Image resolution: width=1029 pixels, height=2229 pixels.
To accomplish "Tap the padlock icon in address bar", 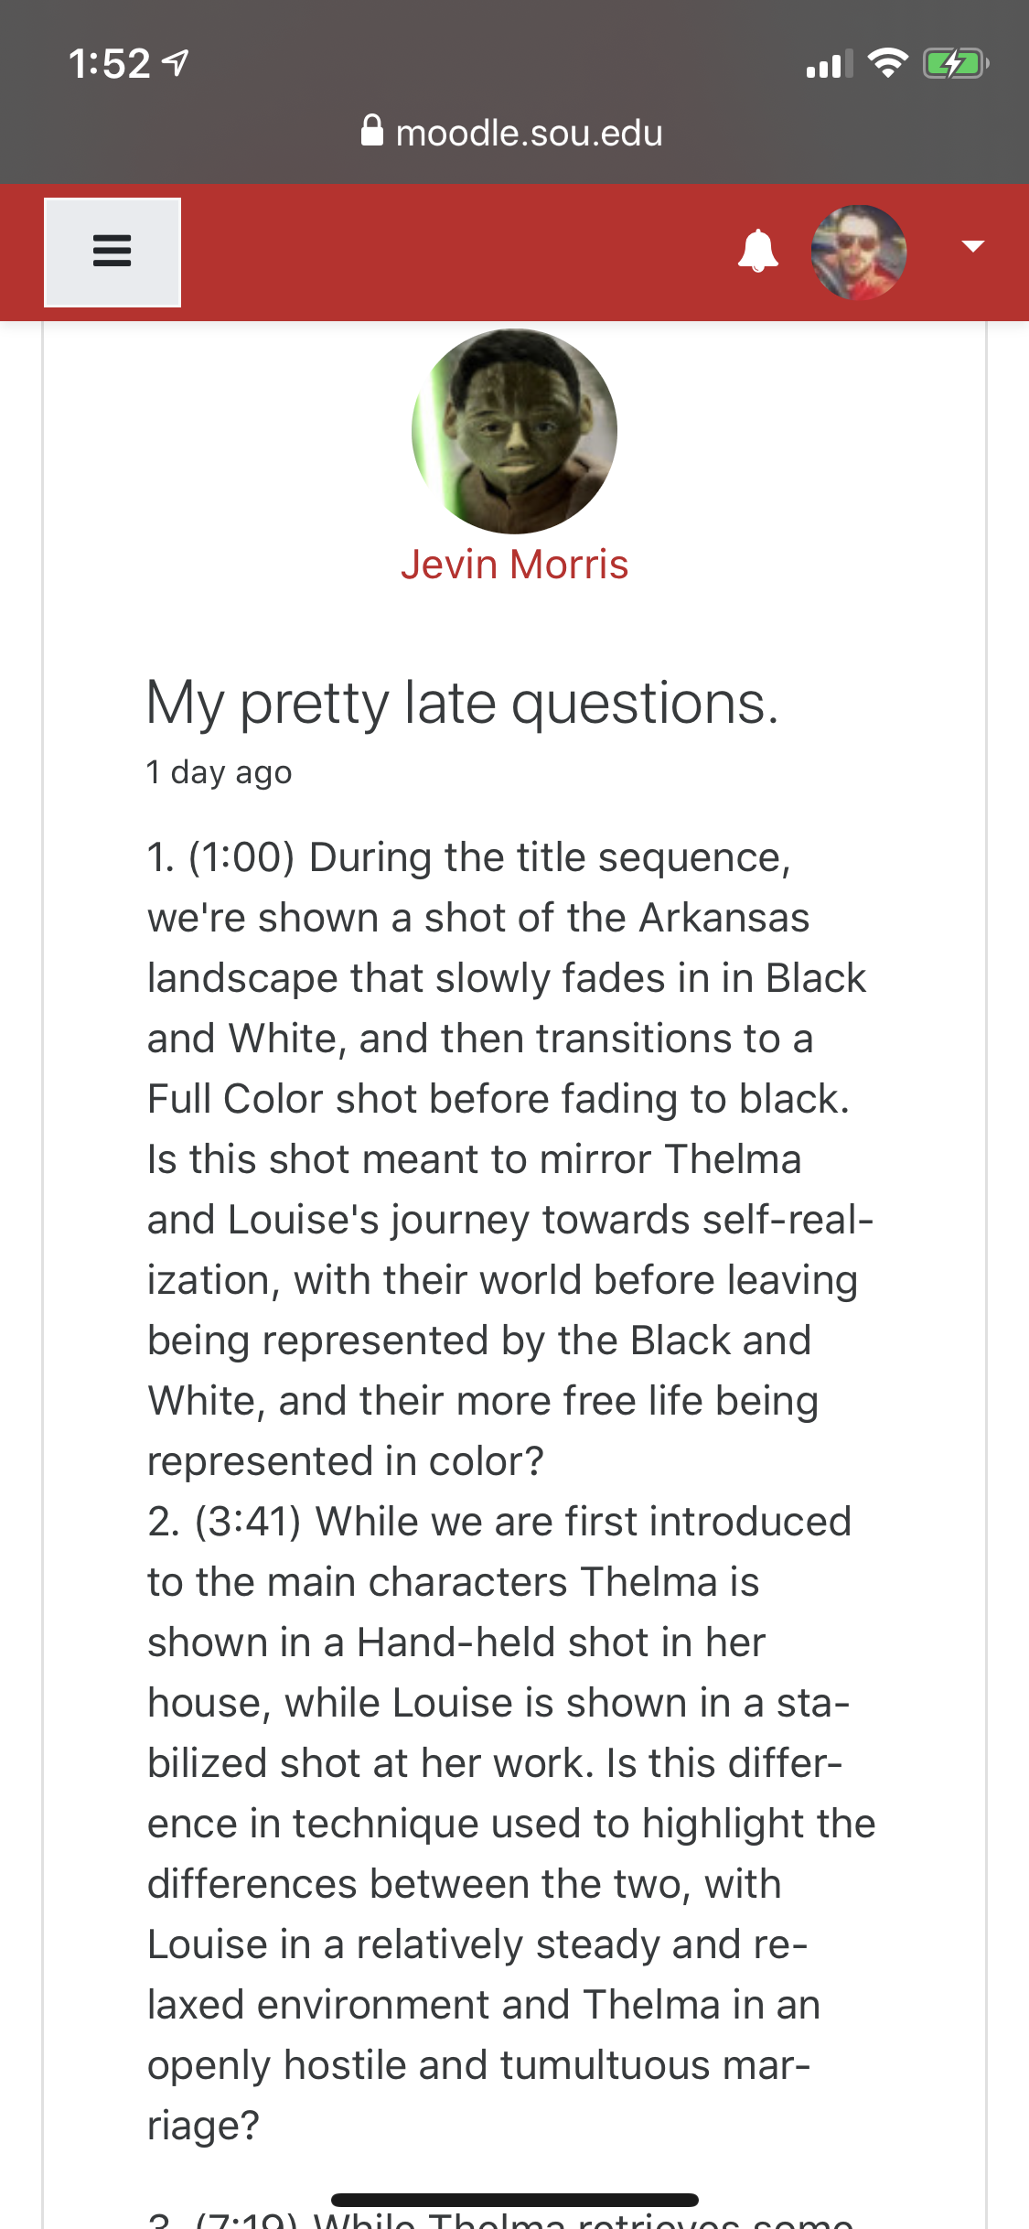I will (372, 131).
